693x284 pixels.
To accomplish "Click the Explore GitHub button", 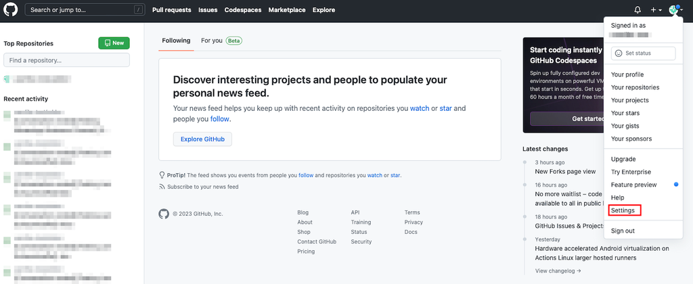I will pos(202,139).
